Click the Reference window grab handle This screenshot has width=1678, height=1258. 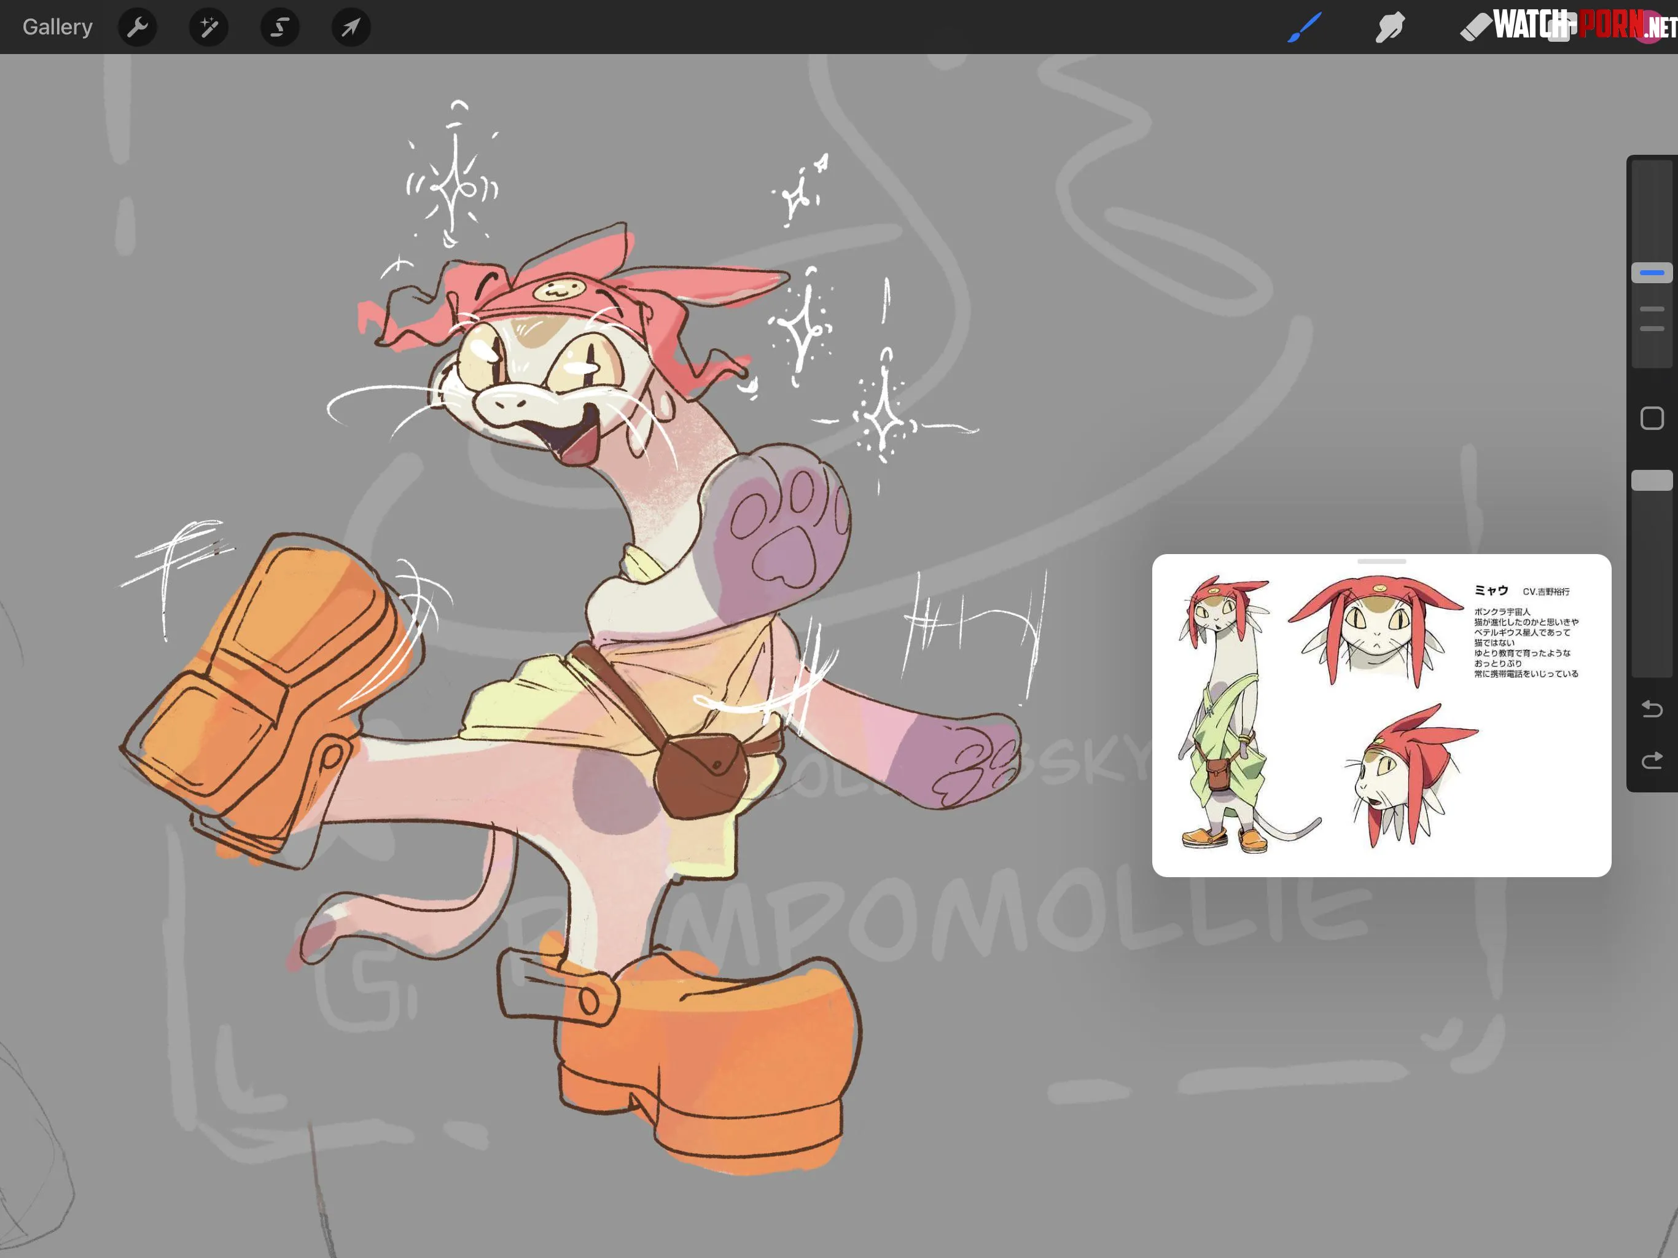tap(1381, 561)
